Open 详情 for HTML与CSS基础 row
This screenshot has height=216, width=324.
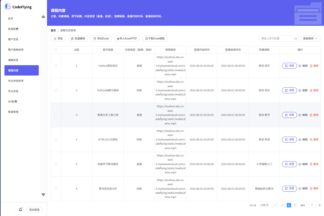pos(289,140)
